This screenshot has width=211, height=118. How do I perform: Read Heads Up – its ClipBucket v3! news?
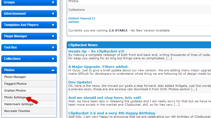point(96,51)
